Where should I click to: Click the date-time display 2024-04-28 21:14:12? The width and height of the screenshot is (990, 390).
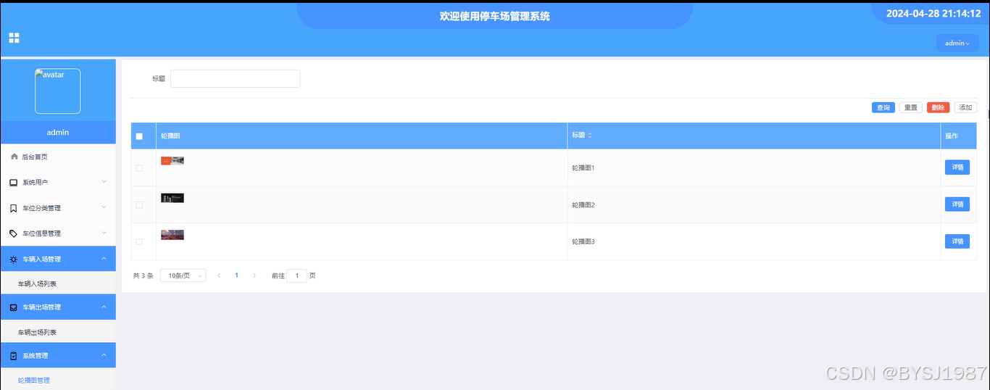point(933,14)
